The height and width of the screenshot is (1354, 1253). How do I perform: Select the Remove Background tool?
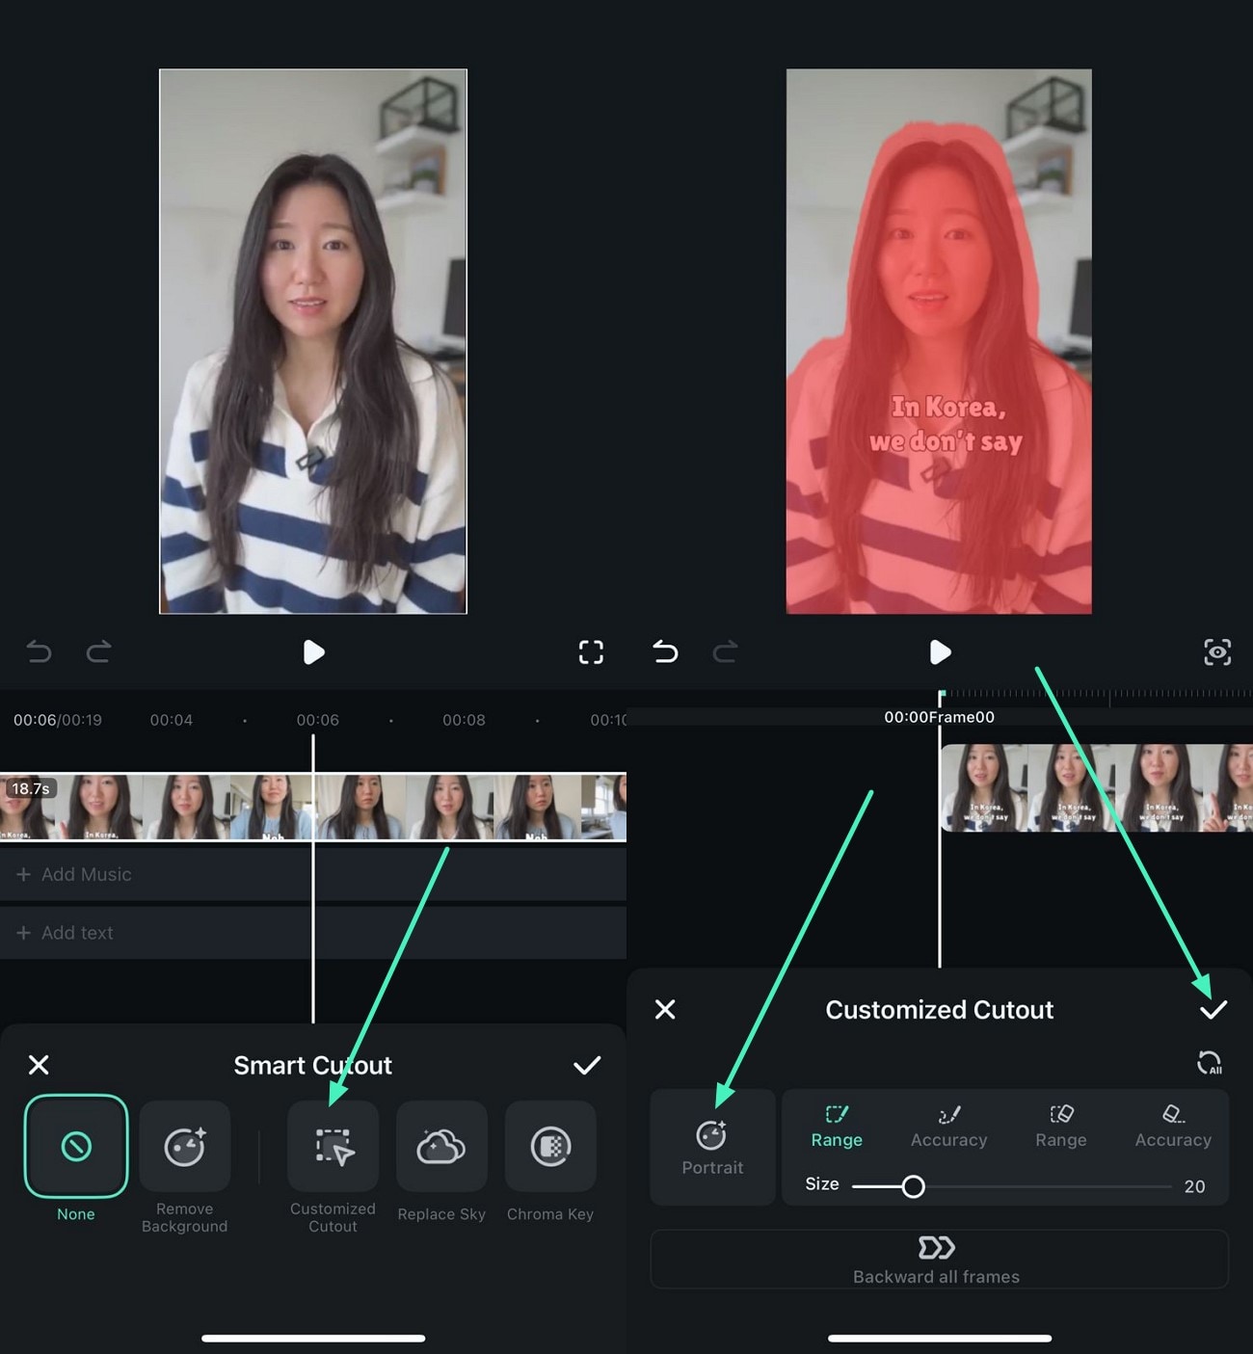184,1147
